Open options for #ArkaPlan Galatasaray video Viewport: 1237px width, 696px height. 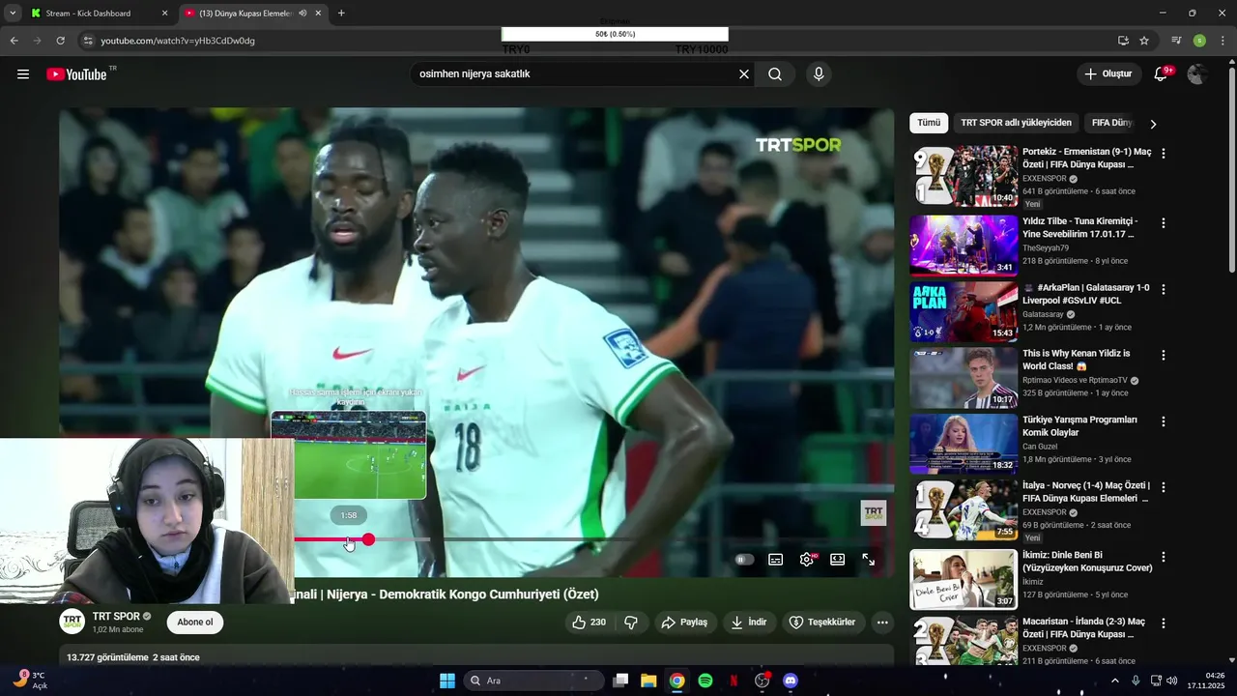(1164, 289)
